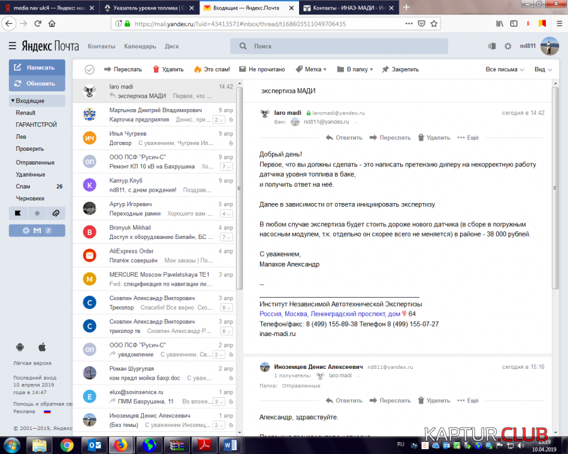This screenshot has height=454, width=568.
Task: Click Удалить in the top toolbar
Action: point(168,69)
